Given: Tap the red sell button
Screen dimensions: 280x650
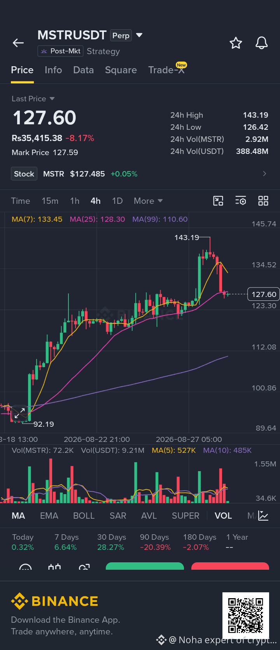Looking at the screenshot, I should 230,566.
